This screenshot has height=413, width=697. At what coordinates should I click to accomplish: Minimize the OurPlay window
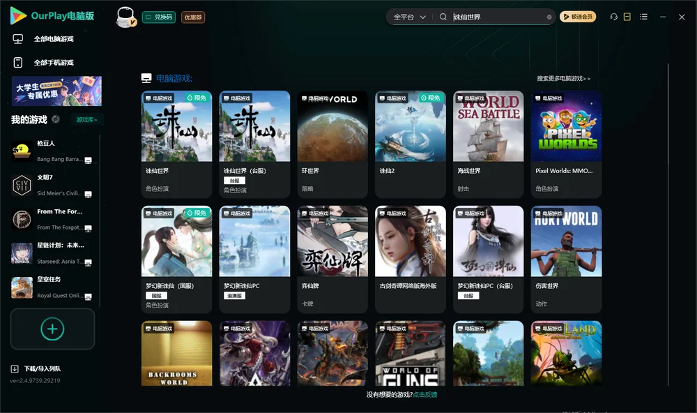[x=663, y=17]
